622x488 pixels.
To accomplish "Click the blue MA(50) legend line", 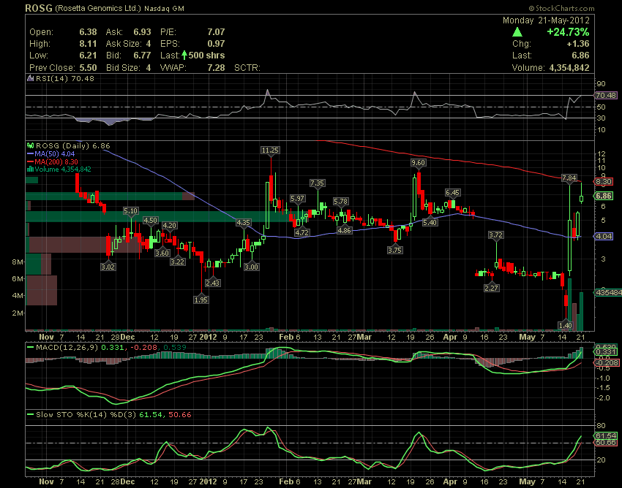I will point(31,153).
